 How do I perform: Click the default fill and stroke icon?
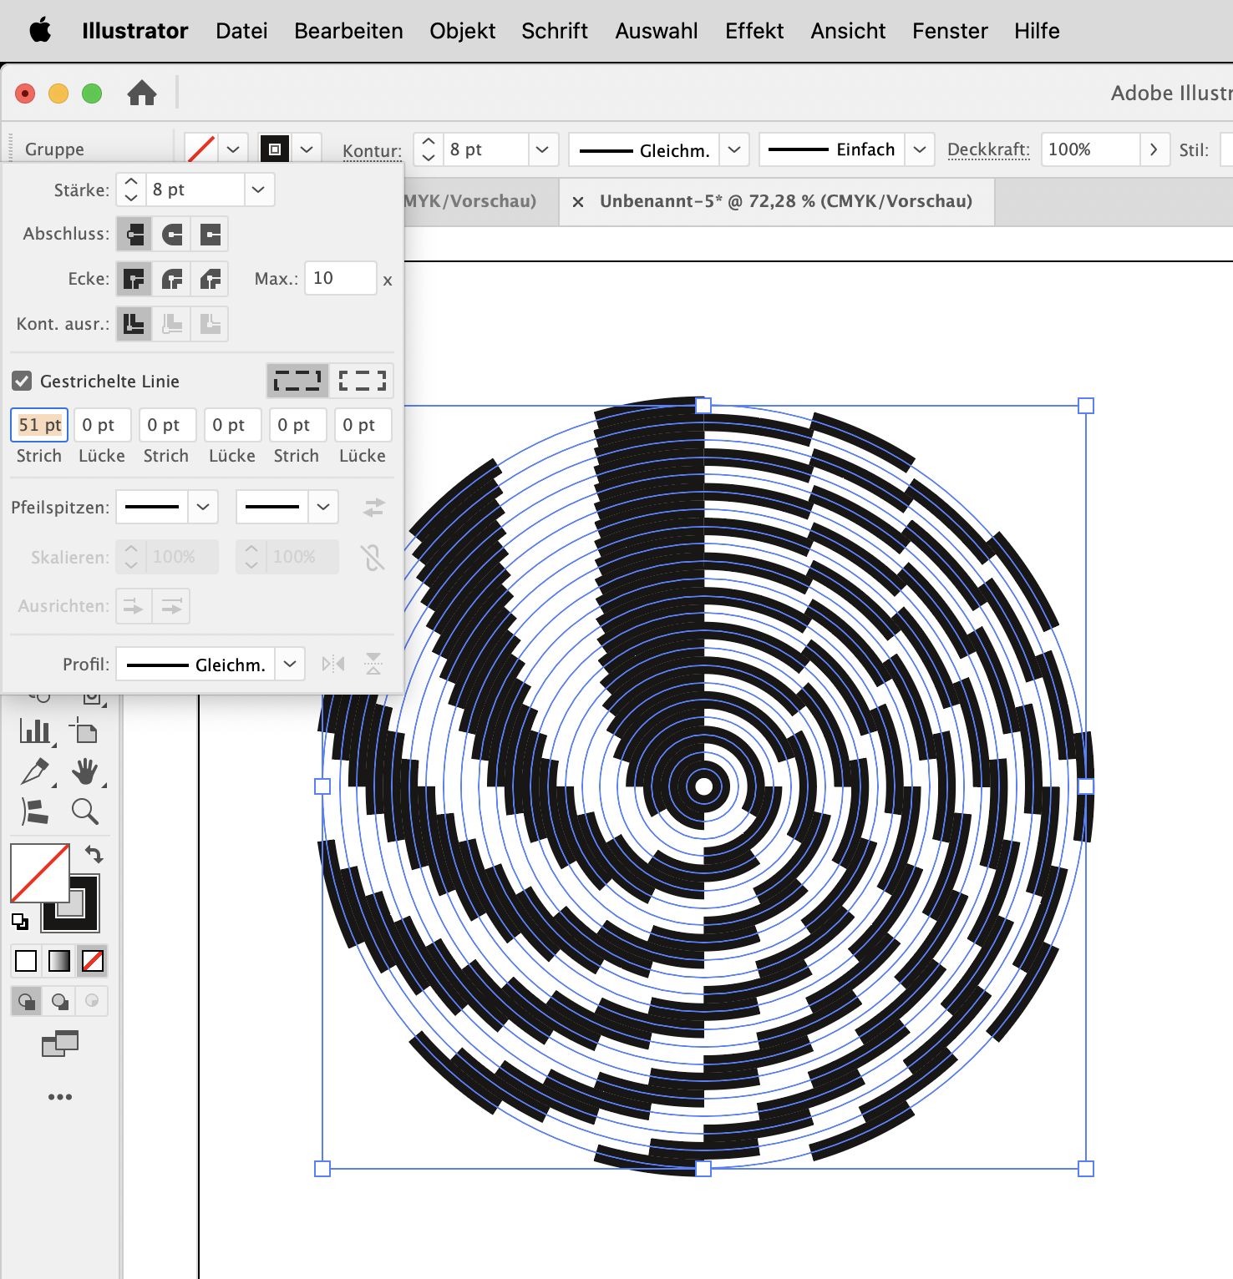click(20, 923)
